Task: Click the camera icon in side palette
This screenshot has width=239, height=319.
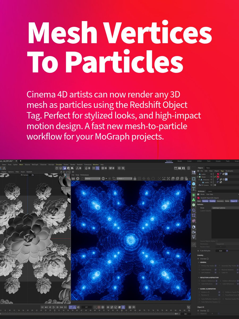Action: point(194,232)
